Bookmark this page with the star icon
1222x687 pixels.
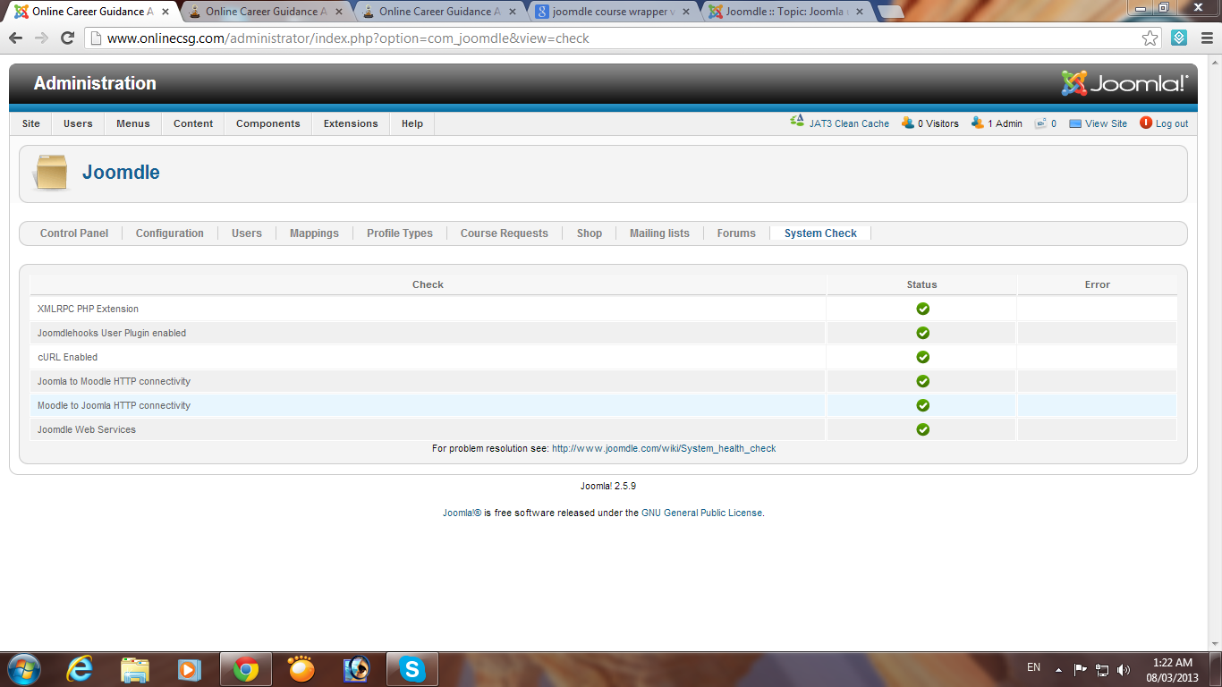(x=1150, y=38)
